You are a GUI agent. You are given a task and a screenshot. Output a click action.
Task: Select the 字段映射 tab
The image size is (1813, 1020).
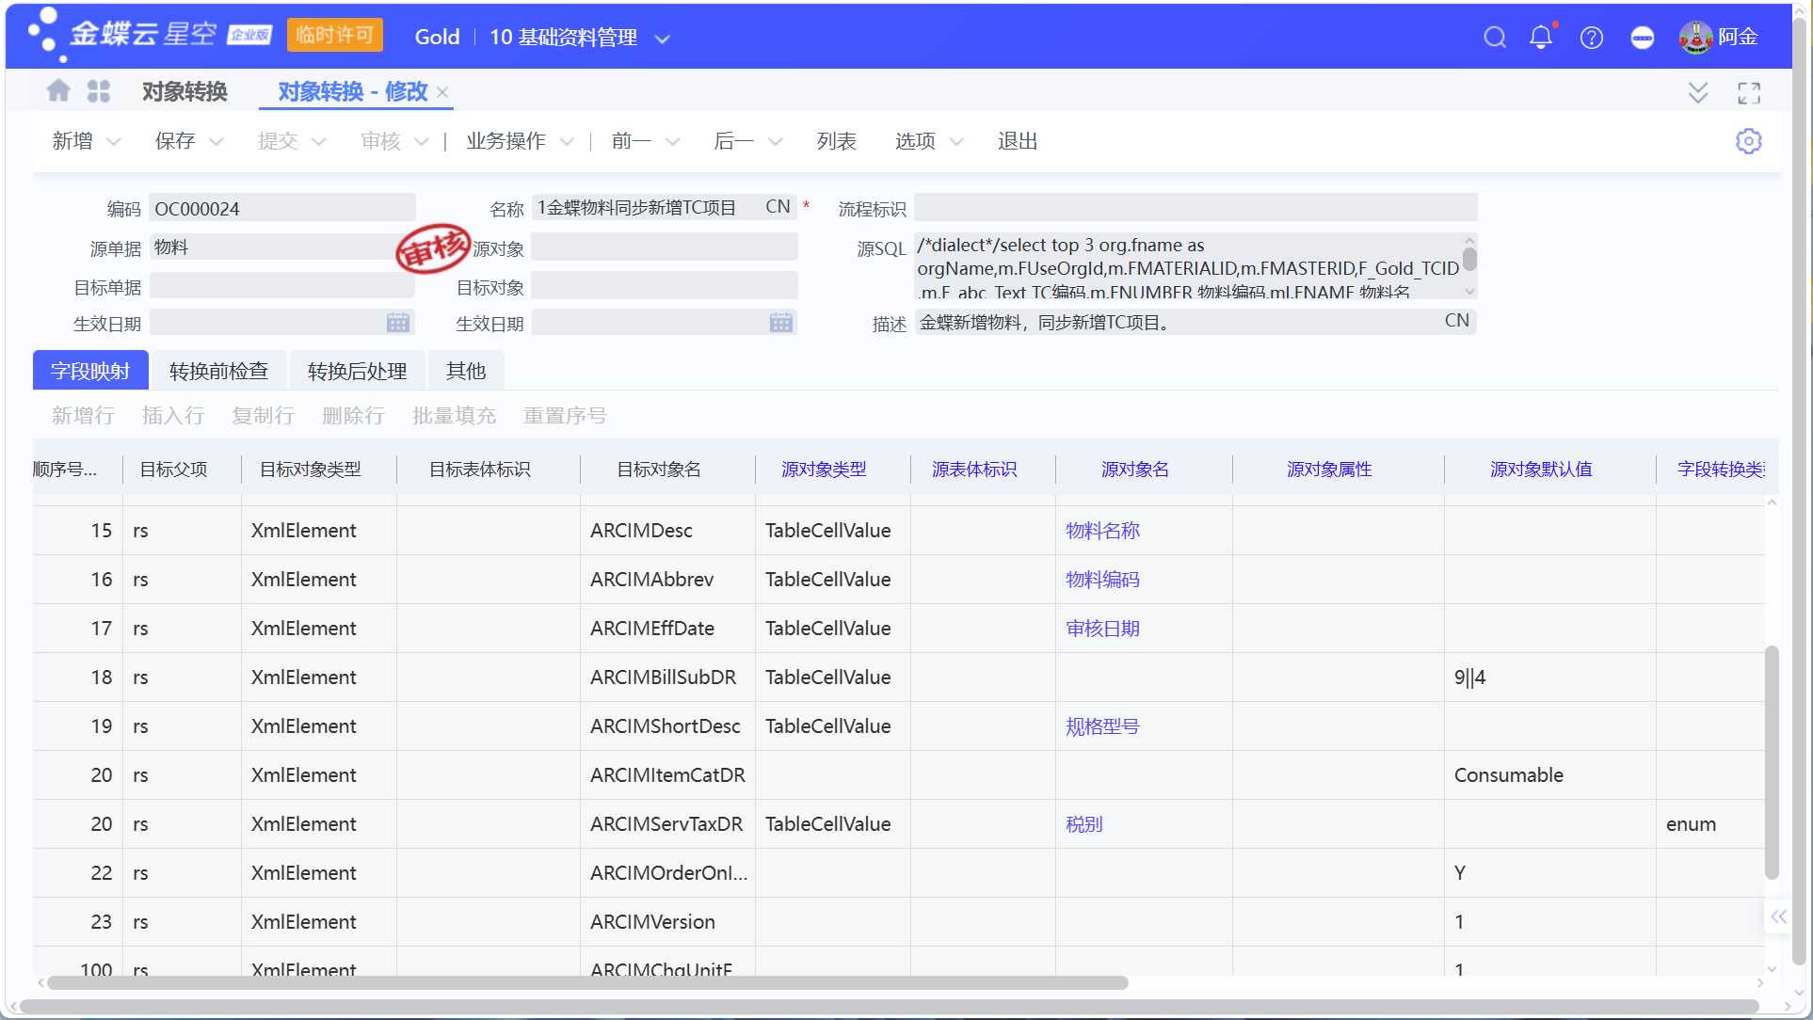(90, 371)
